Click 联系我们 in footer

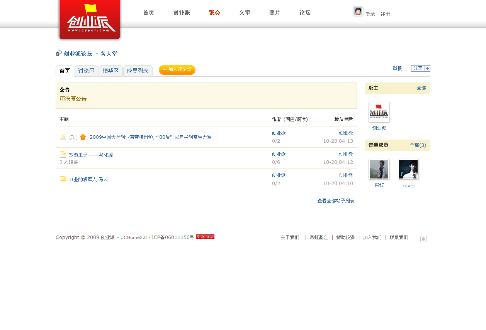coord(399,237)
